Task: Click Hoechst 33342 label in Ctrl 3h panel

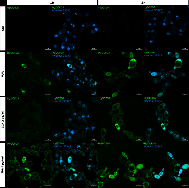Action: click(x=153, y=10)
